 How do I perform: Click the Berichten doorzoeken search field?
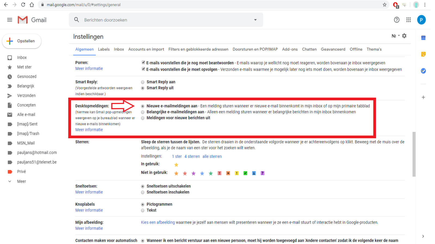coord(163,20)
